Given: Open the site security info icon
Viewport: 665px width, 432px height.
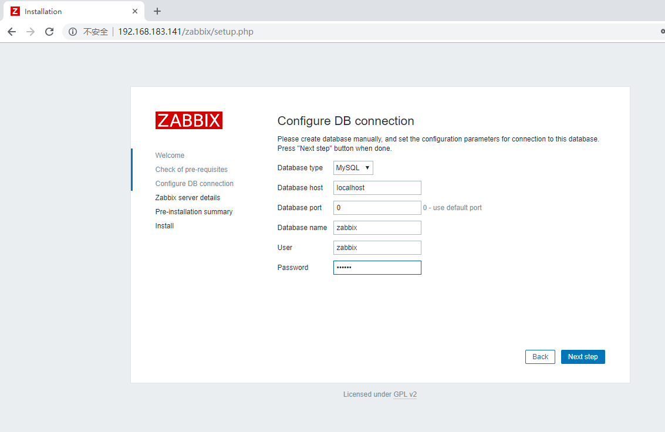Looking at the screenshot, I should coord(73,32).
